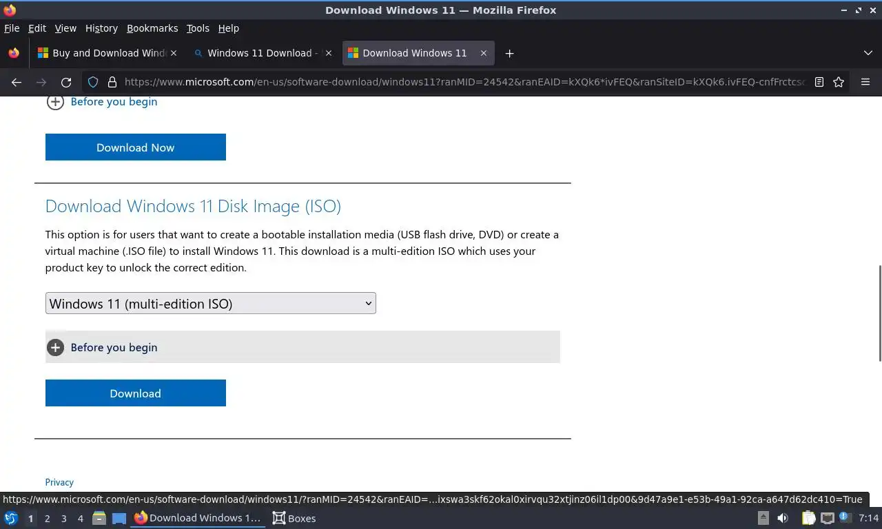Close the Windows 11 Download search tab
This screenshot has height=529, width=882.
329,53
